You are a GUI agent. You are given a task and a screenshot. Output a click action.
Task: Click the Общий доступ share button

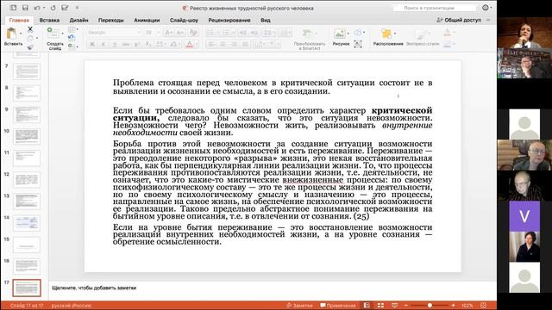(459, 20)
